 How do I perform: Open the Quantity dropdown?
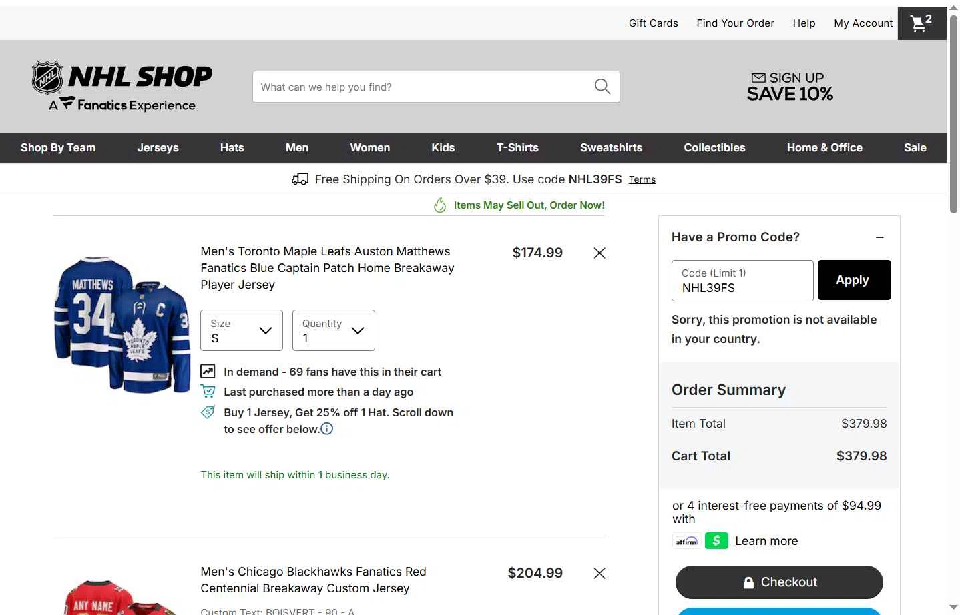pyautogui.click(x=334, y=330)
